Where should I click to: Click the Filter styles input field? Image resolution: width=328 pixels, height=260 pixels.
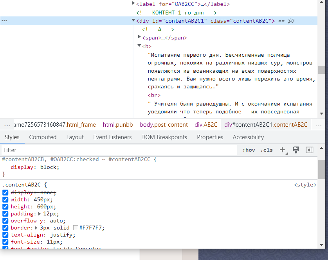point(117,150)
